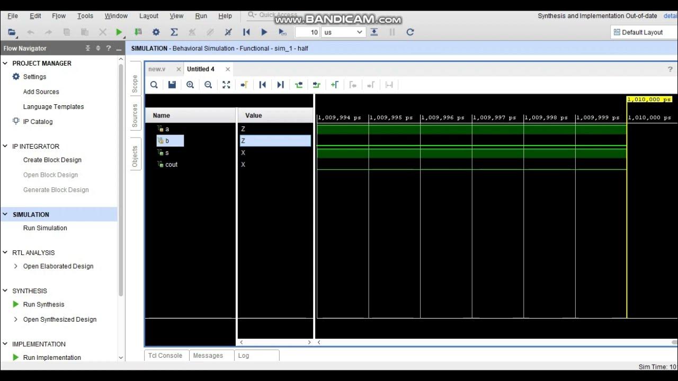Open the project folder icon in main toolbar
678x381 pixels.
point(12,32)
